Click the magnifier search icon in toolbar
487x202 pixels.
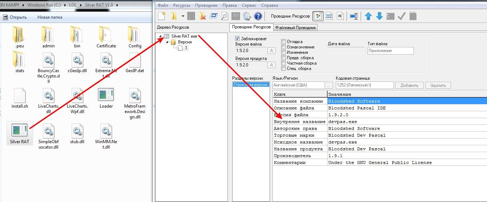click(225, 16)
